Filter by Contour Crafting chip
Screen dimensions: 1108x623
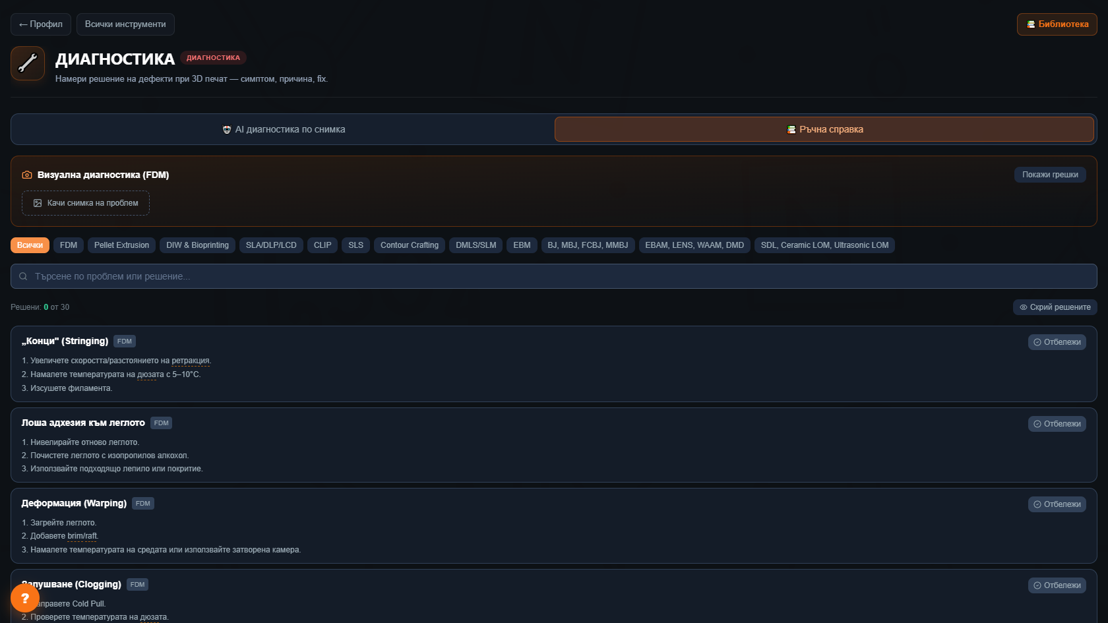pyautogui.click(x=410, y=245)
